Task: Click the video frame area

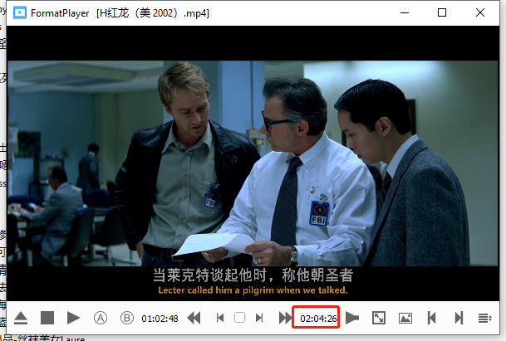Action: [253, 163]
